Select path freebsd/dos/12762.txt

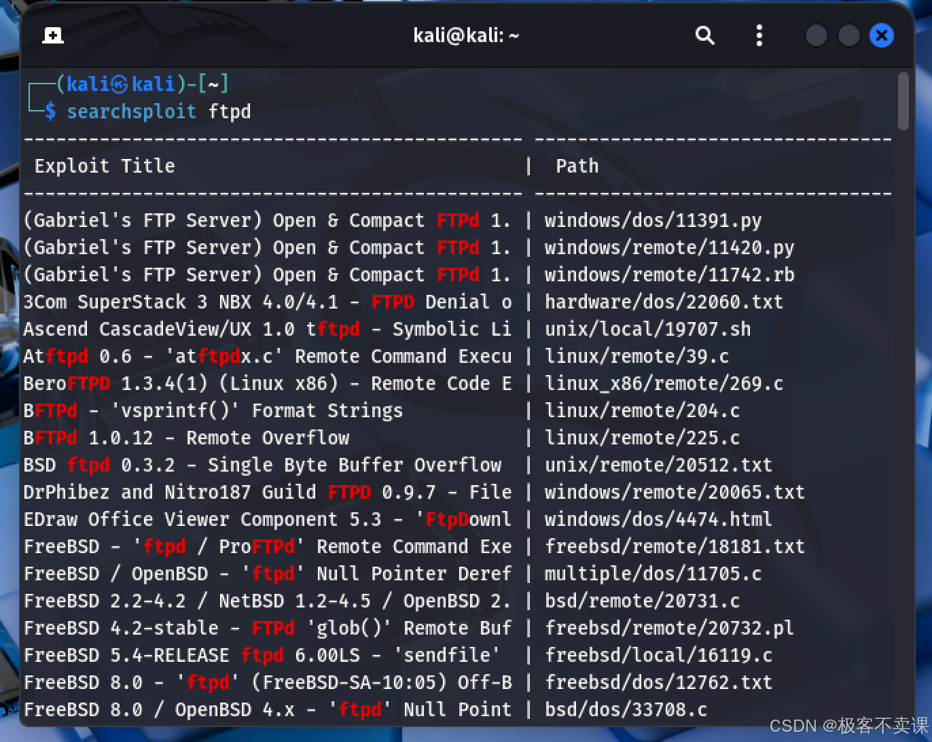point(658,682)
